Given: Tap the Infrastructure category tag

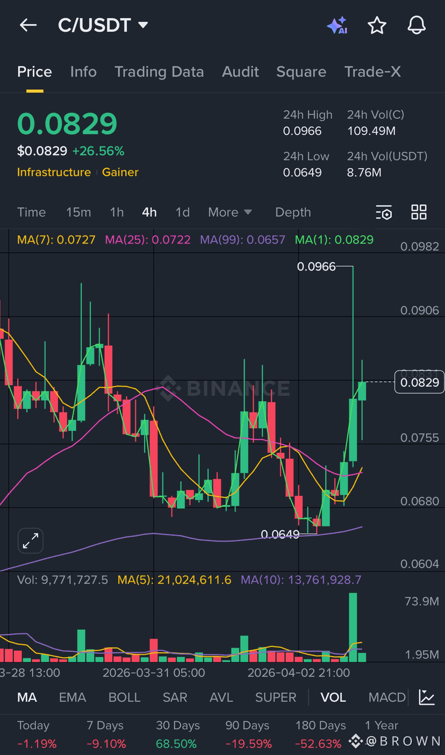Looking at the screenshot, I should pyautogui.click(x=54, y=172).
